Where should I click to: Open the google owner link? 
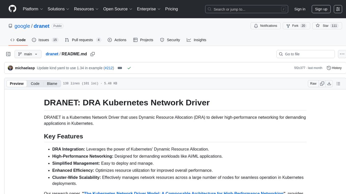coord(22,26)
